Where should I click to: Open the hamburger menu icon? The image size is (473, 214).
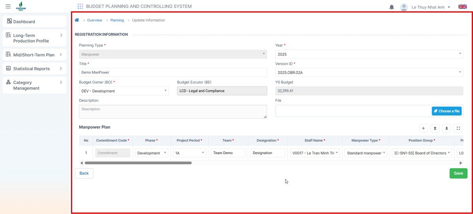click(x=8, y=6)
